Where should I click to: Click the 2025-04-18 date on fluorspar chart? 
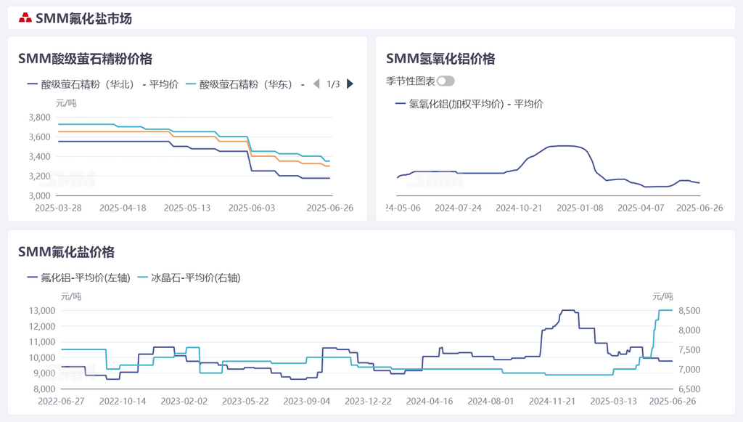[123, 208]
